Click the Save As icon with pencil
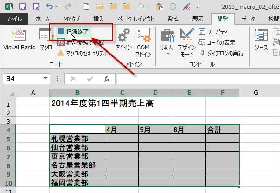Screen dimensions: 280x193 pos(36,7)
